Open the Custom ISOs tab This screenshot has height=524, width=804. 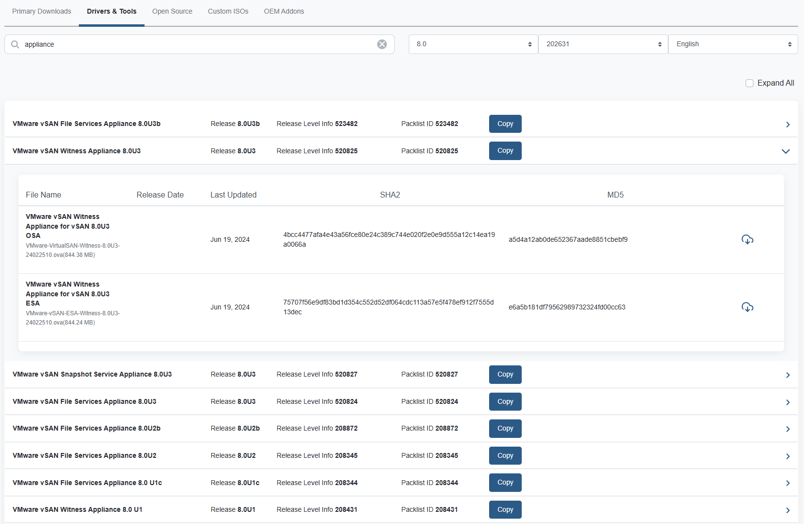coord(228,11)
